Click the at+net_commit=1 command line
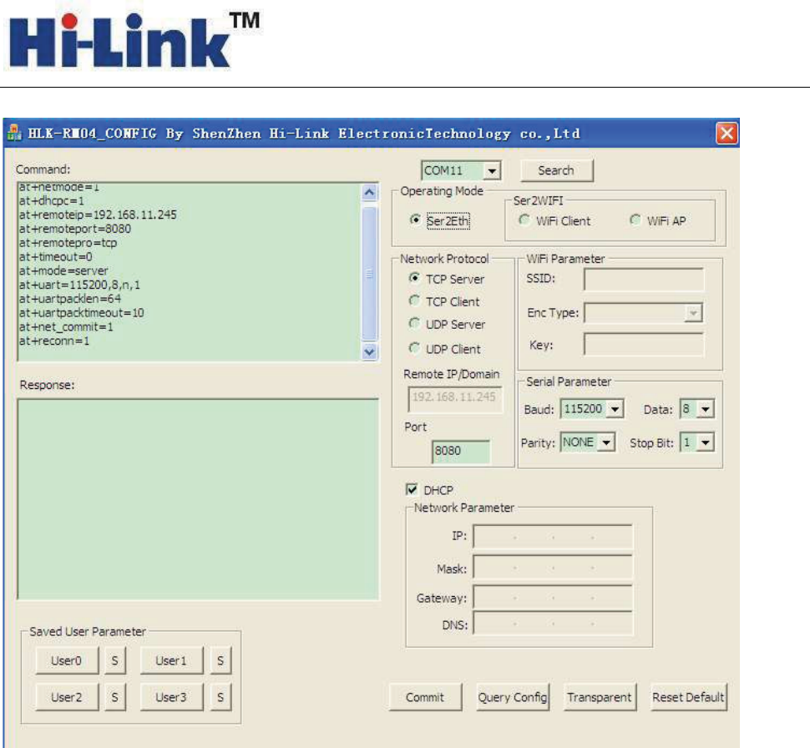The width and height of the screenshot is (810, 748). click(x=66, y=327)
